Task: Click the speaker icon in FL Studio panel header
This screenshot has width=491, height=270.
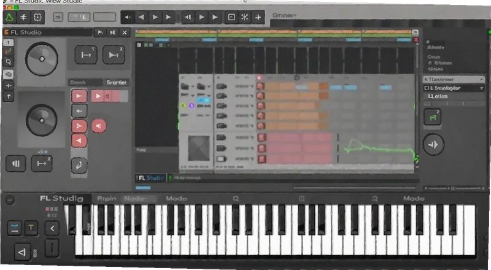Action: pos(112,33)
